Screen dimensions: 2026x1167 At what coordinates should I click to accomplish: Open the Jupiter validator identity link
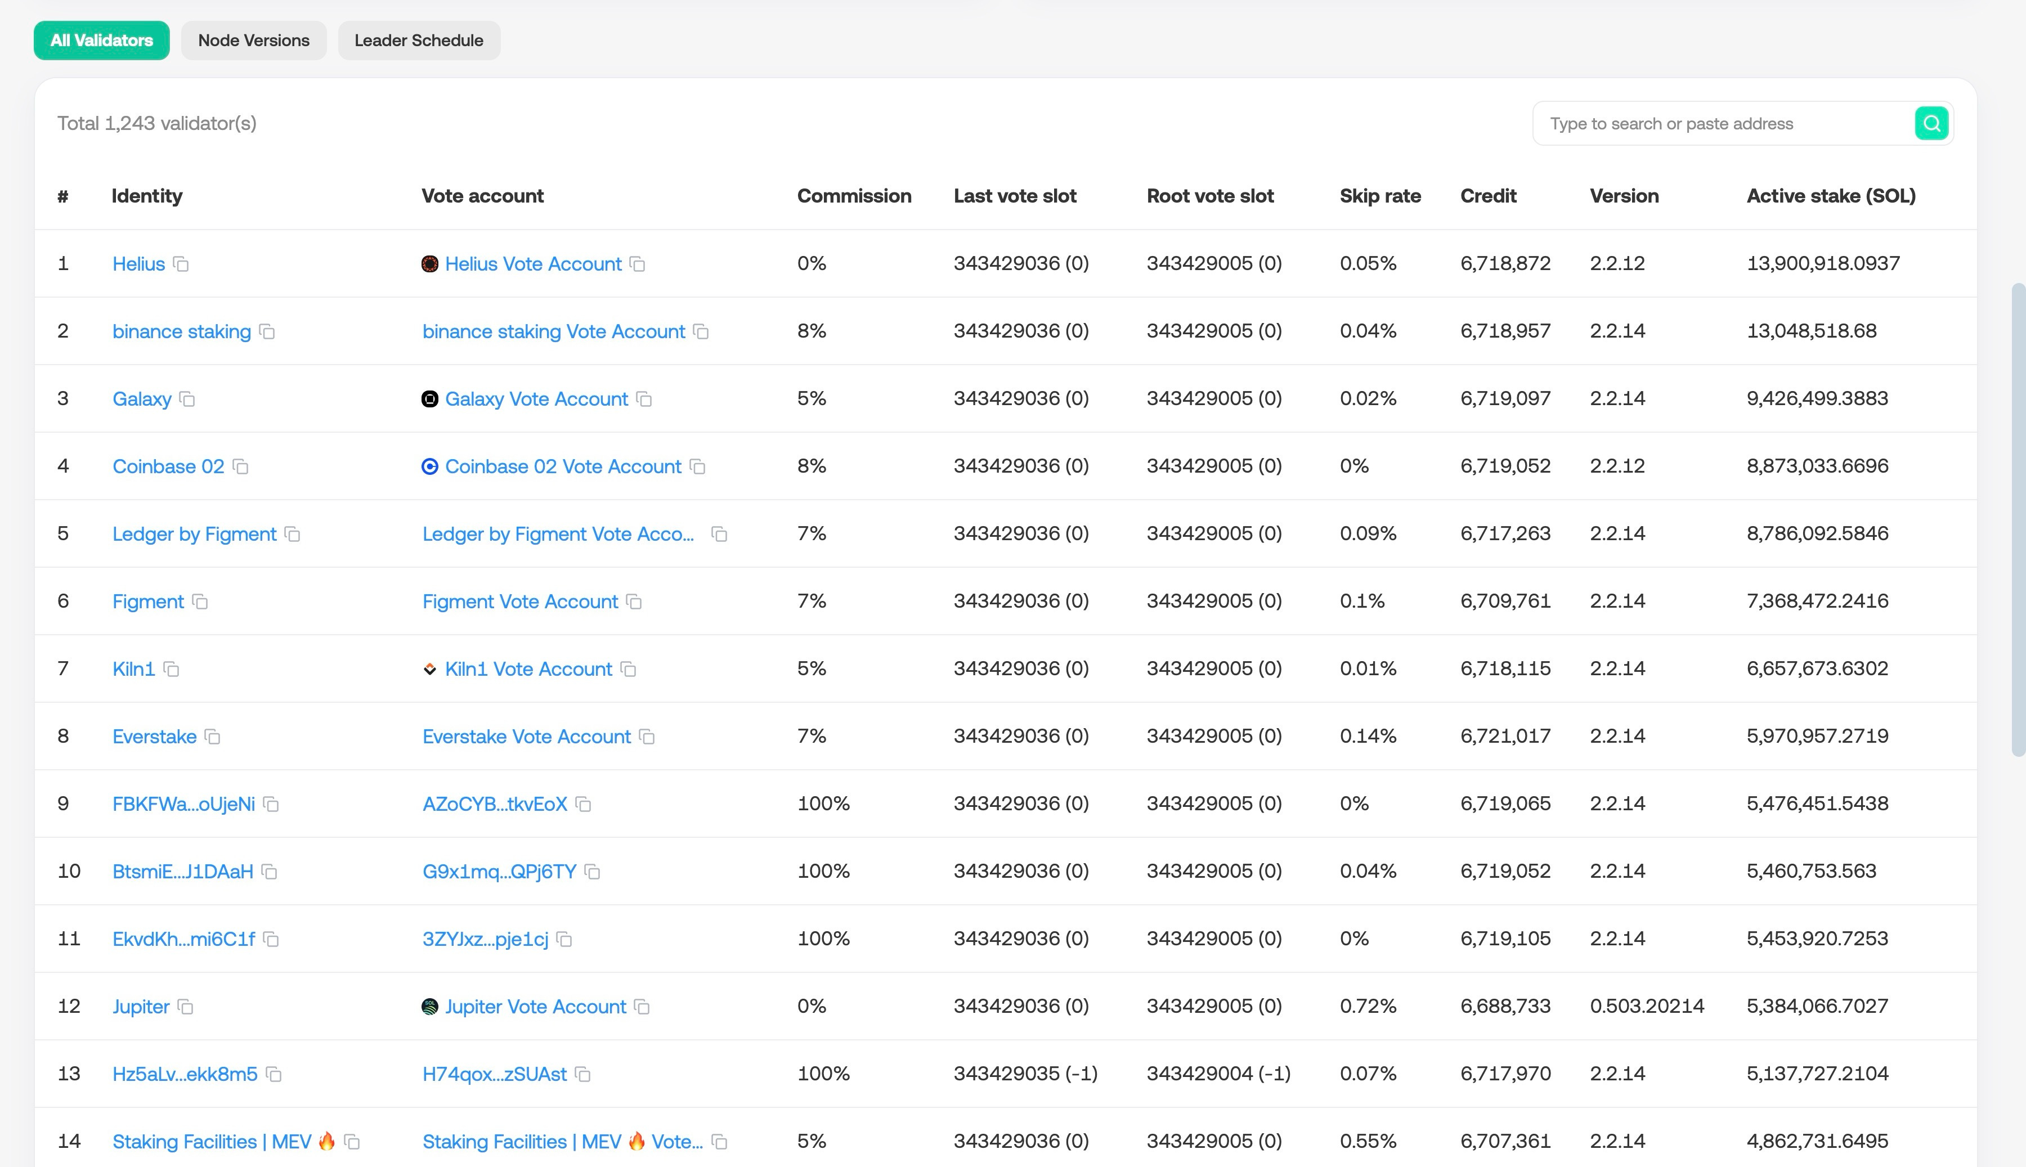pyautogui.click(x=141, y=1007)
